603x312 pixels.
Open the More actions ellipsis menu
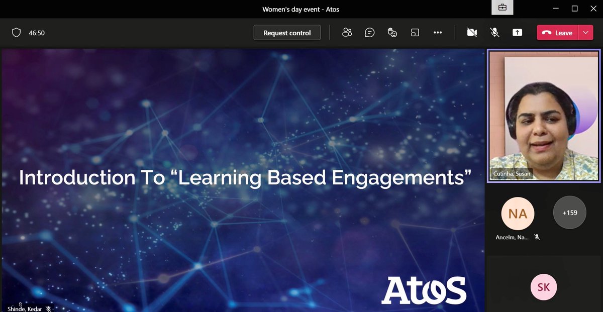coord(438,33)
